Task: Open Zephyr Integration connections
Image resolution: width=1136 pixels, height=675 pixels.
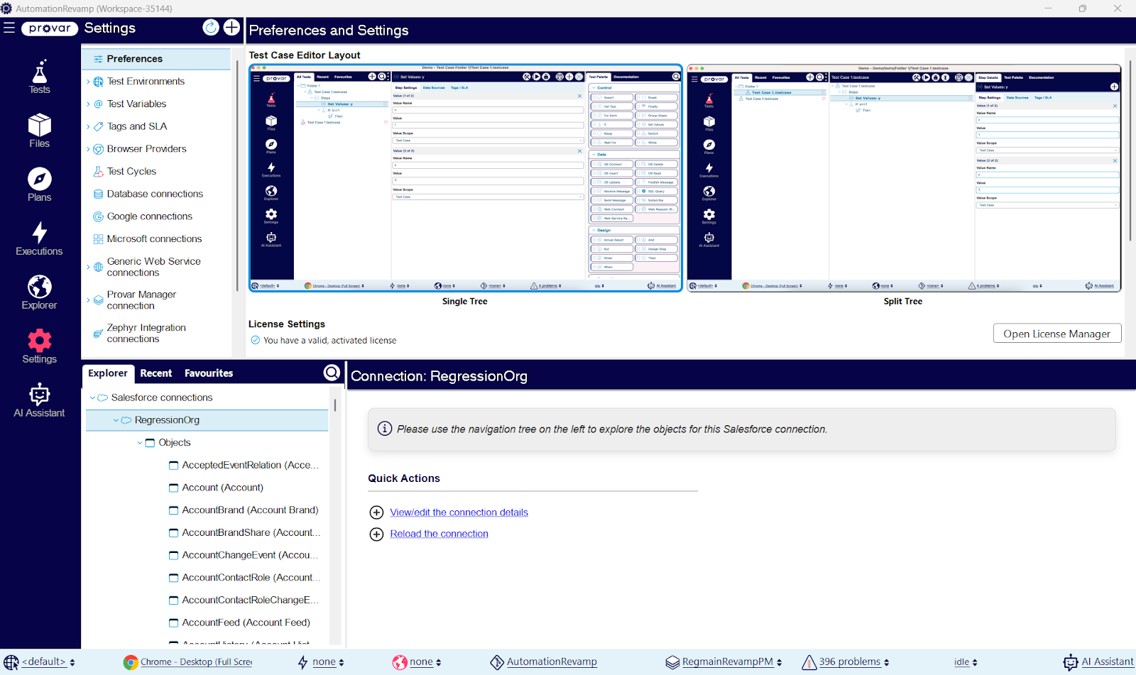Action: [x=146, y=333]
